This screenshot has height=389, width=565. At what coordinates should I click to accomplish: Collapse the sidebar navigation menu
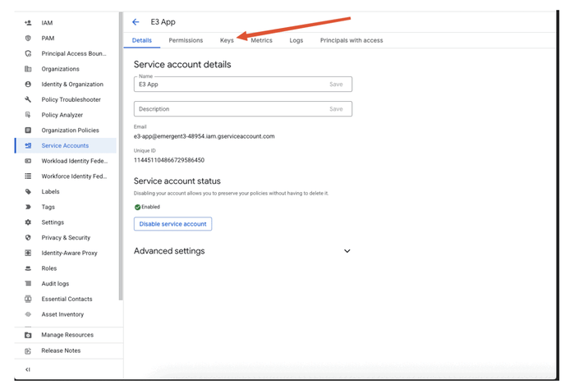[28, 369]
